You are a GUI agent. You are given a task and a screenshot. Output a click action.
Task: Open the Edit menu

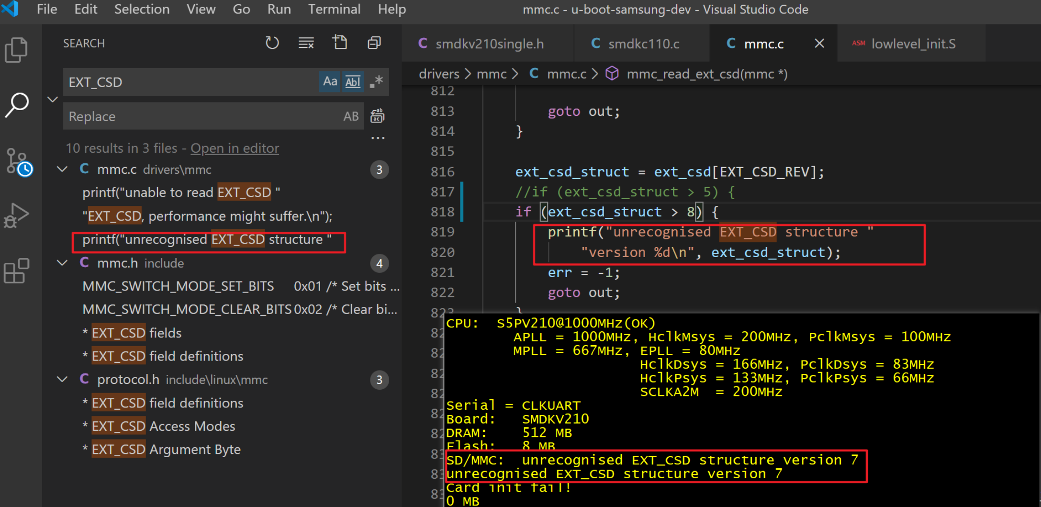[86, 9]
